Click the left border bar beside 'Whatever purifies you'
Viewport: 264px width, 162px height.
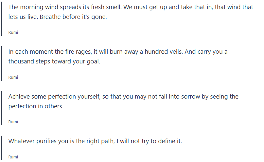click(x=2, y=147)
